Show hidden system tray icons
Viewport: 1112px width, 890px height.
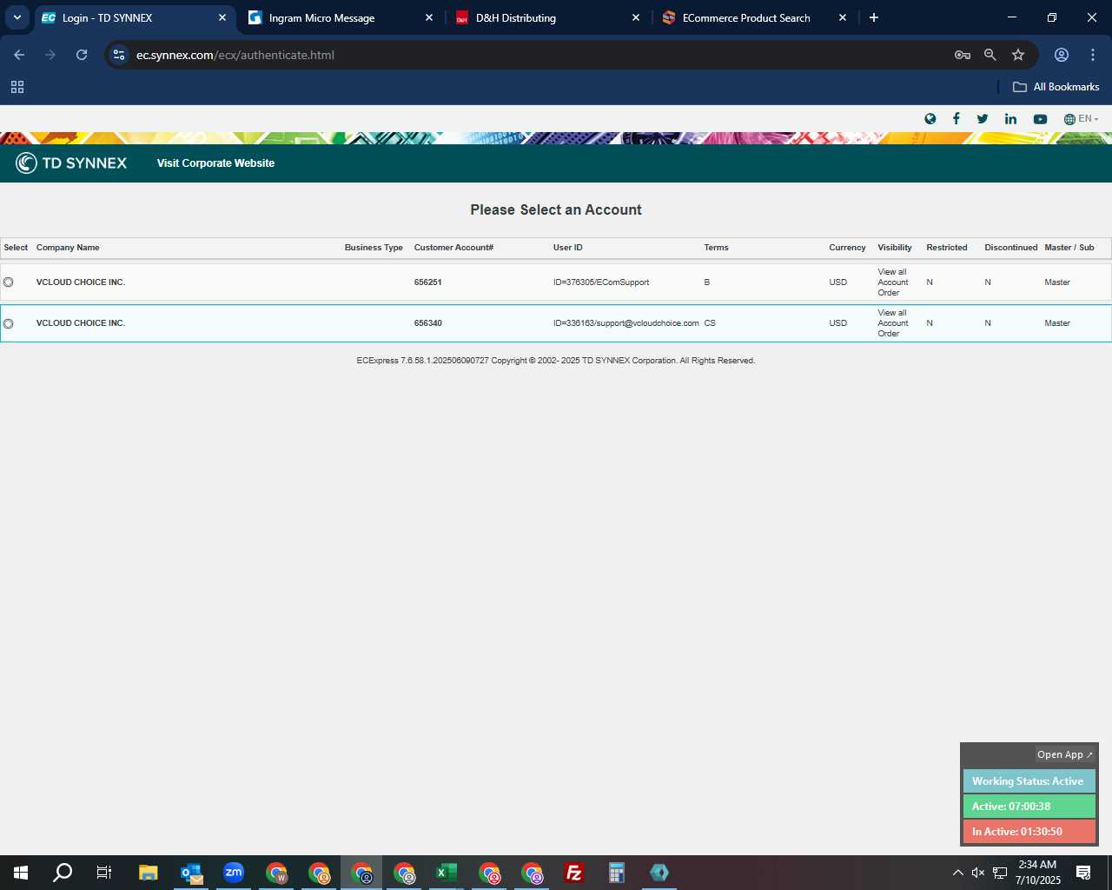(958, 873)
